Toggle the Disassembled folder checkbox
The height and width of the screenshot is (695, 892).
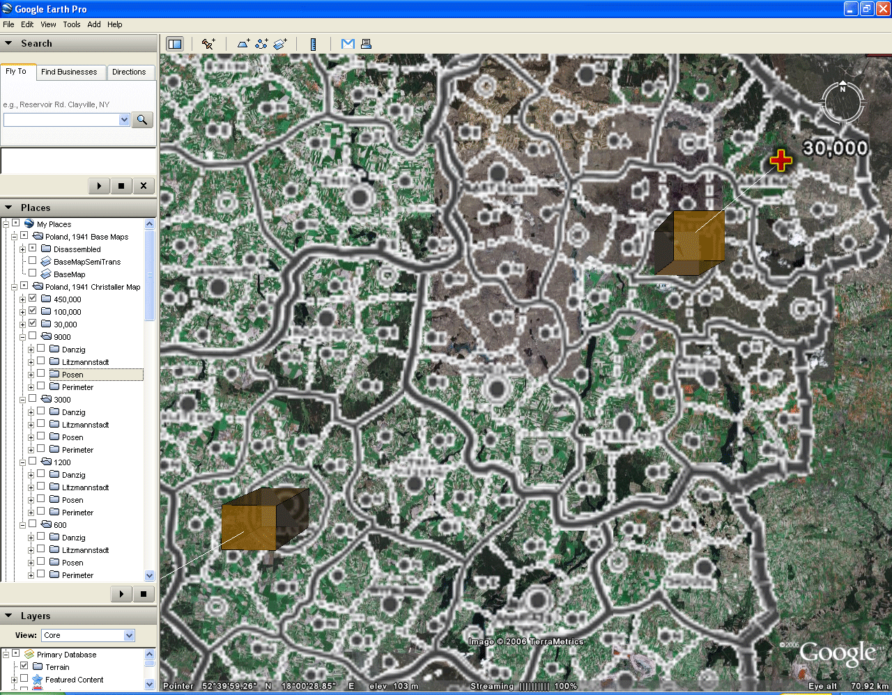coord(32,248)
